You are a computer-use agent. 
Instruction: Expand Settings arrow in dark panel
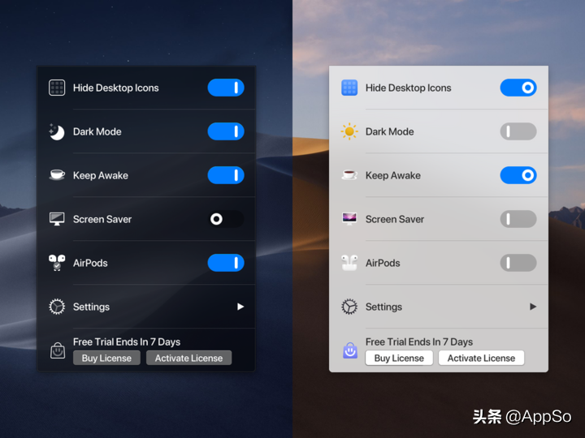[x=240, y=307]
